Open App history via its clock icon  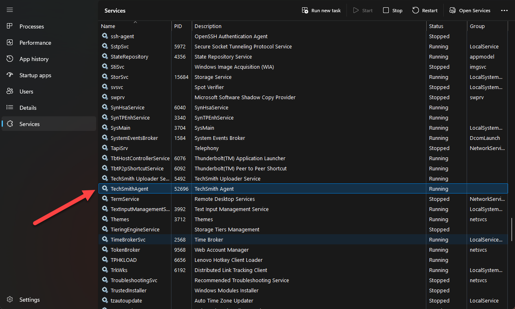[x=10, y=59]
